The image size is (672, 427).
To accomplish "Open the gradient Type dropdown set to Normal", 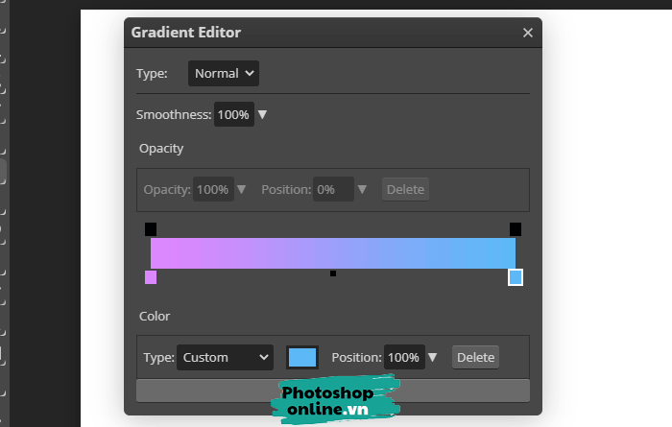I will pyautogui.click(x=224, y=73).
